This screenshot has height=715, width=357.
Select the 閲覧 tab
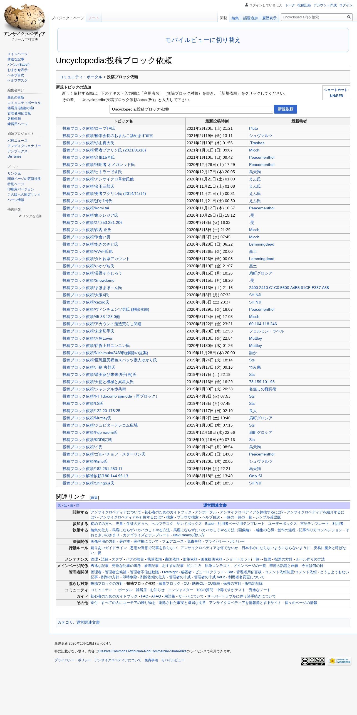pos(223,18)
